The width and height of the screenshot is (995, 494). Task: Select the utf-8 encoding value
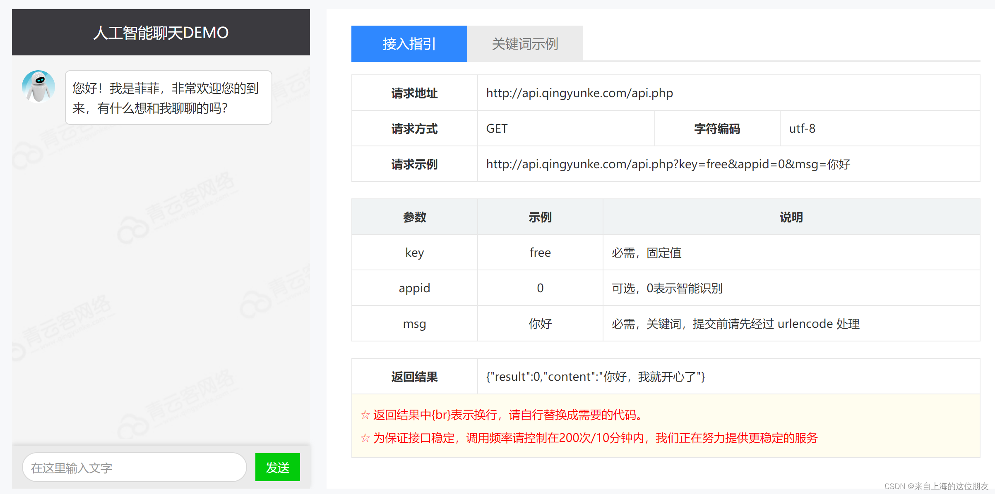point(802,129)
